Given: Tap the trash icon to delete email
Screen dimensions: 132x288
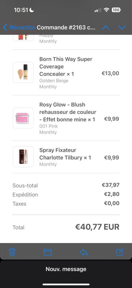Looking at the screenshot, I should point(12,252).
